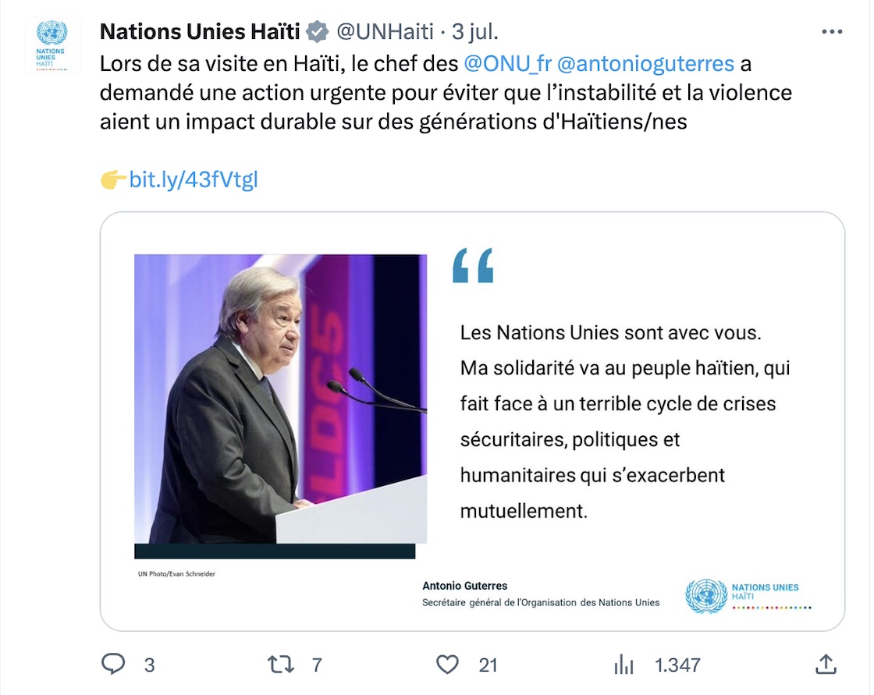
Task: Click the share upload arrow icon
Action: tap(826, 664)
